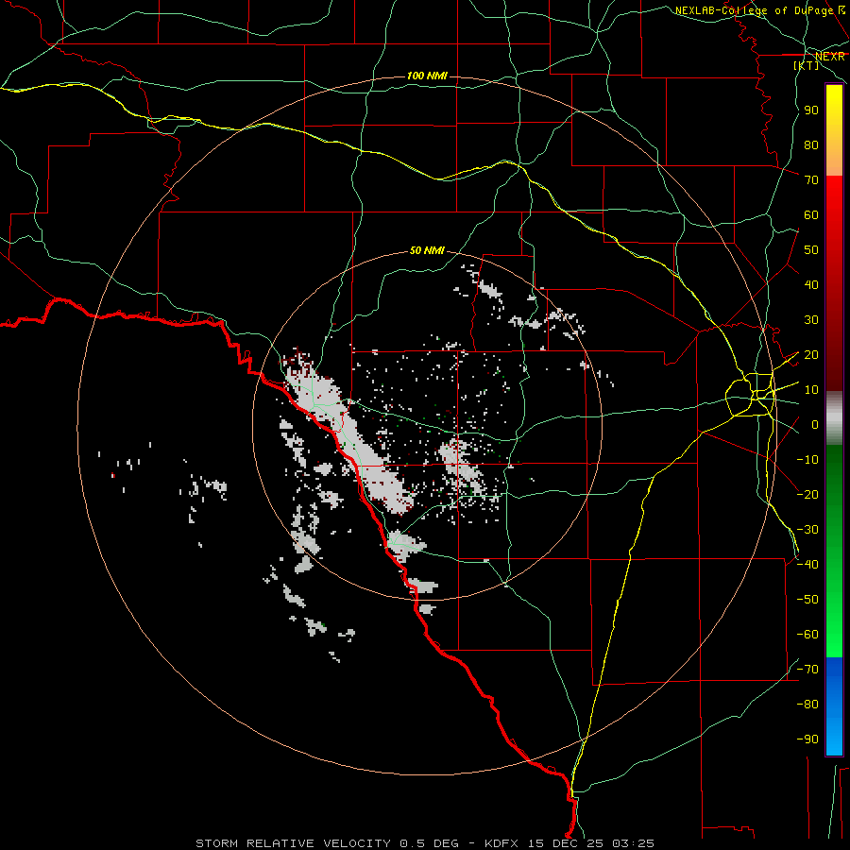Image resolution: width=850 pixels, height=850 pixels.
Task: Click the positive 40 scale value
Action: tap(811, 285)
